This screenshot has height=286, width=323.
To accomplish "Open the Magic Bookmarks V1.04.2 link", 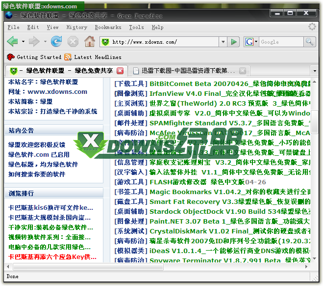I will 230,192.
